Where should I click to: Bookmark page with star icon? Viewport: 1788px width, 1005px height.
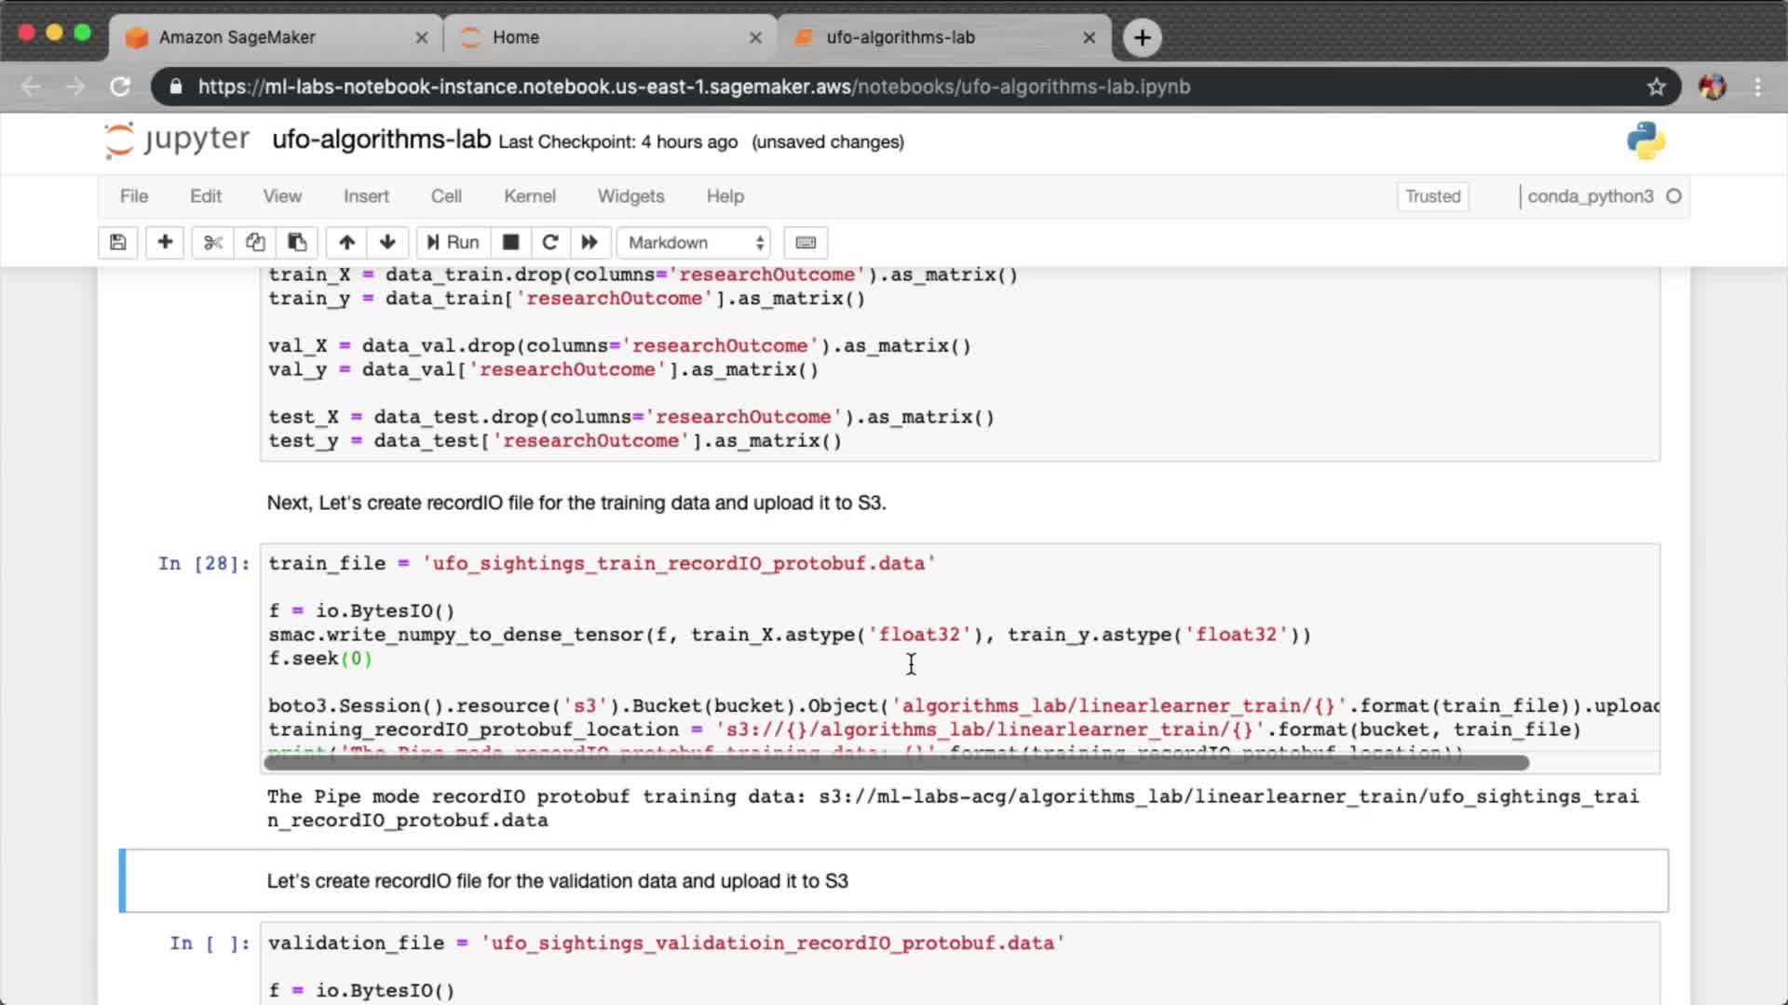pyautogui.click(x=1656, y=87)
